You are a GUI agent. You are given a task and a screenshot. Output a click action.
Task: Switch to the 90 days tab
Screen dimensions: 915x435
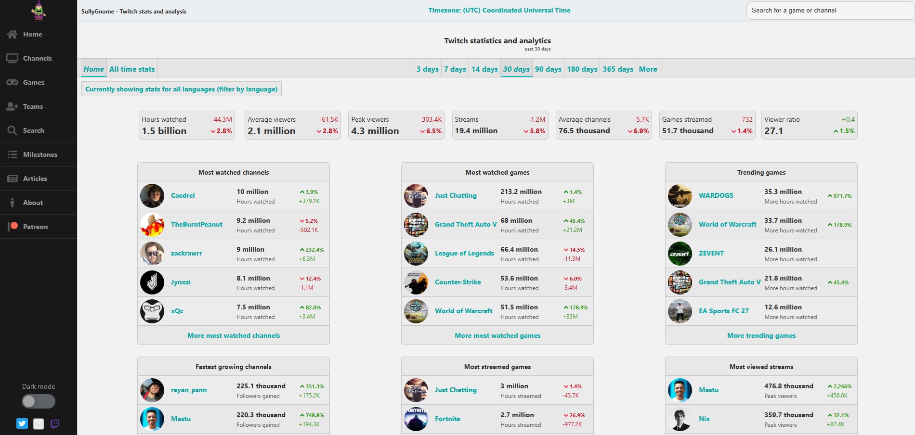548,69
